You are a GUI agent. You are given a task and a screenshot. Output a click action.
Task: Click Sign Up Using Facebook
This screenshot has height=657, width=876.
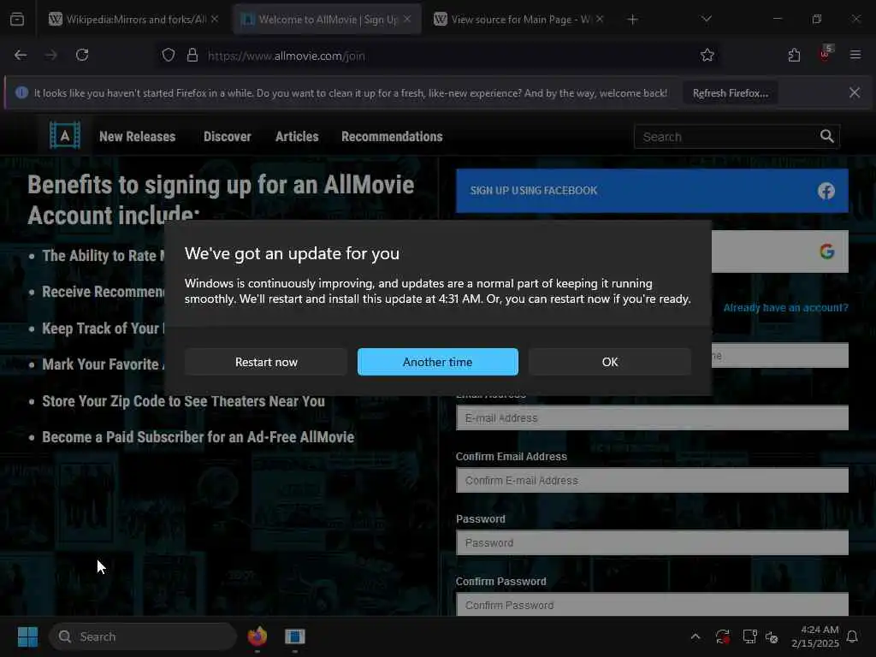[x=652, y=191]
